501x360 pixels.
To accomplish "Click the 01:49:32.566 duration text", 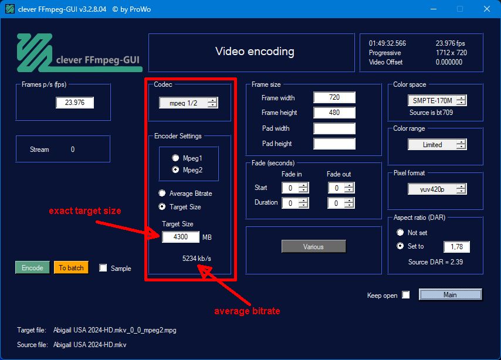I will tap(387, 43).
